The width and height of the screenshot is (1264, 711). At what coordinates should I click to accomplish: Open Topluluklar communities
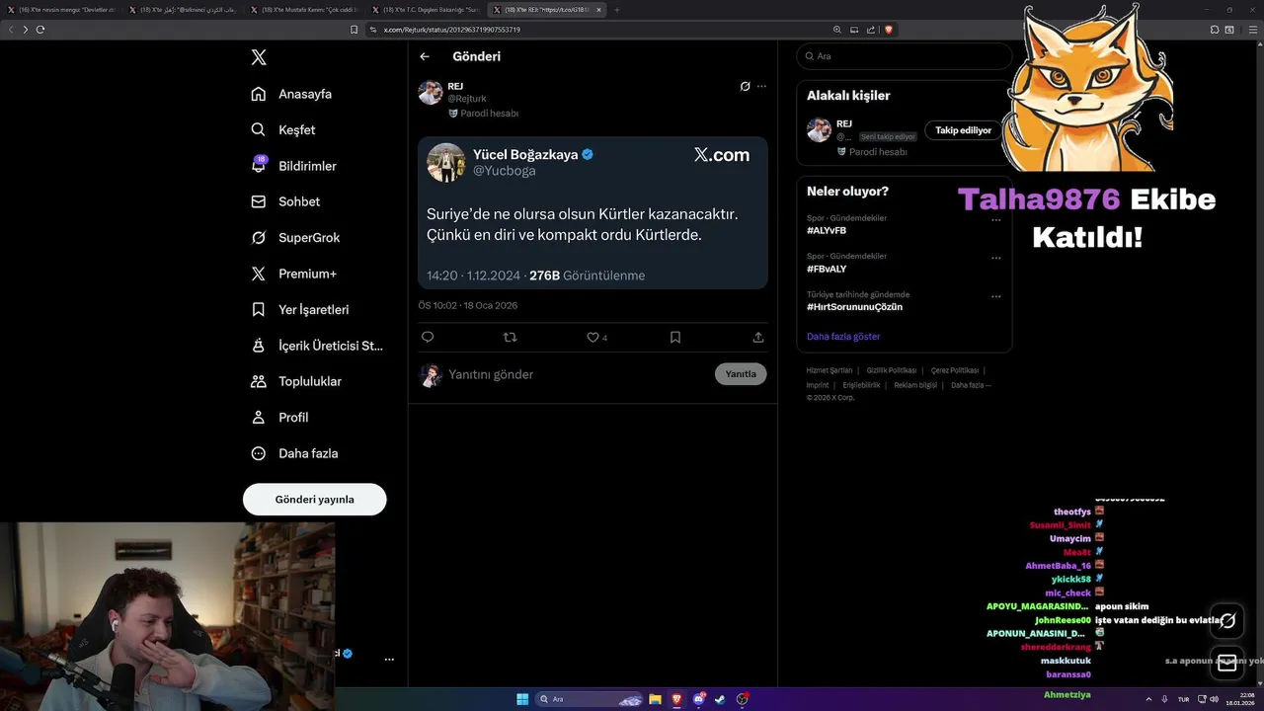(296, 381)
